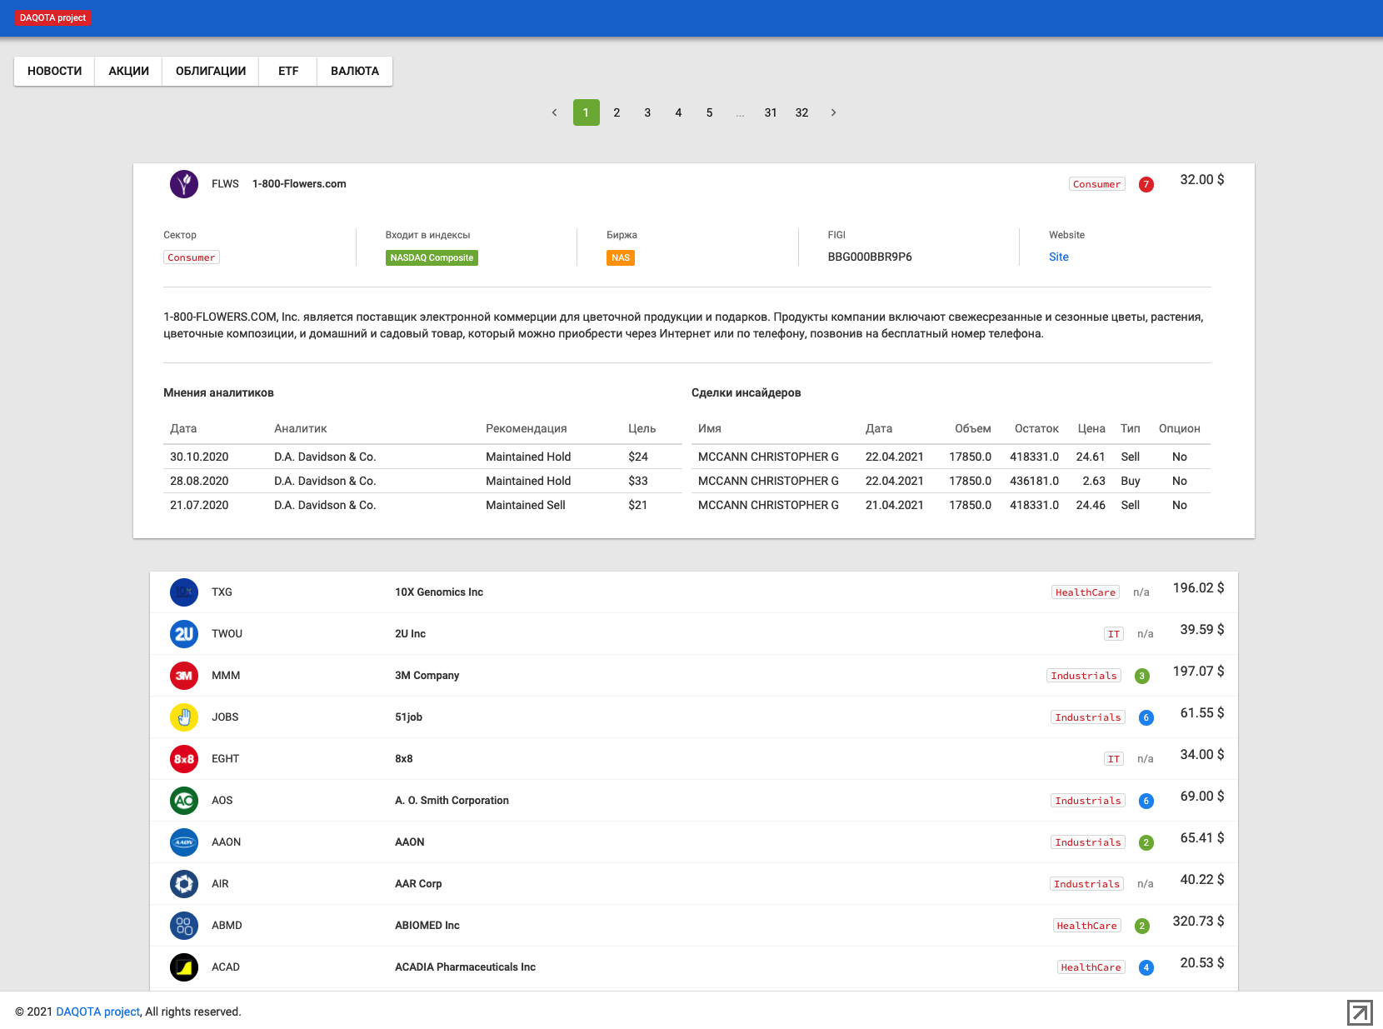The image size is (1383, 1029).
Task: Click the 436181.0 remainder cell
Action: [x=1035, y=481]
